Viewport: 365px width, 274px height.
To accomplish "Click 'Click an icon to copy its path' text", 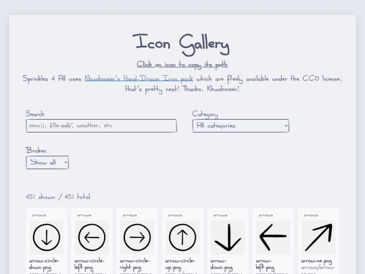I will point(182,65).
